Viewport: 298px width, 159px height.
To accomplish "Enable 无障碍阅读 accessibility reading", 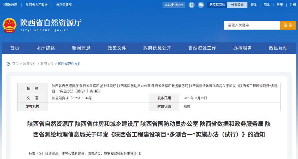I will 217,5.
